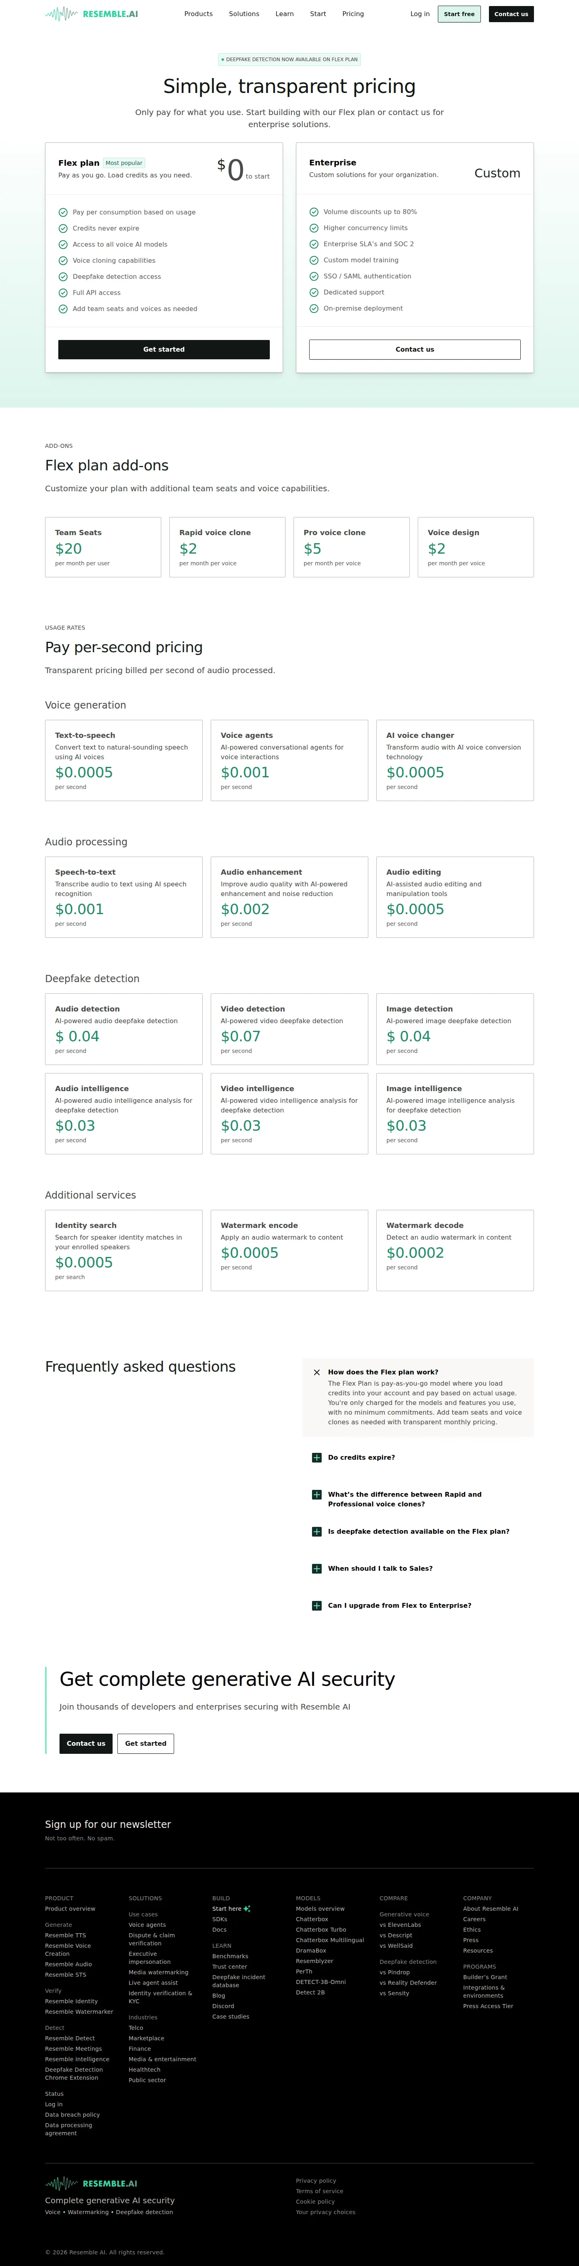The image size is (579, 2266).
Task: Click the deepfake detection announcement badge
Action: pyautogui.click(x=289, y=60)
